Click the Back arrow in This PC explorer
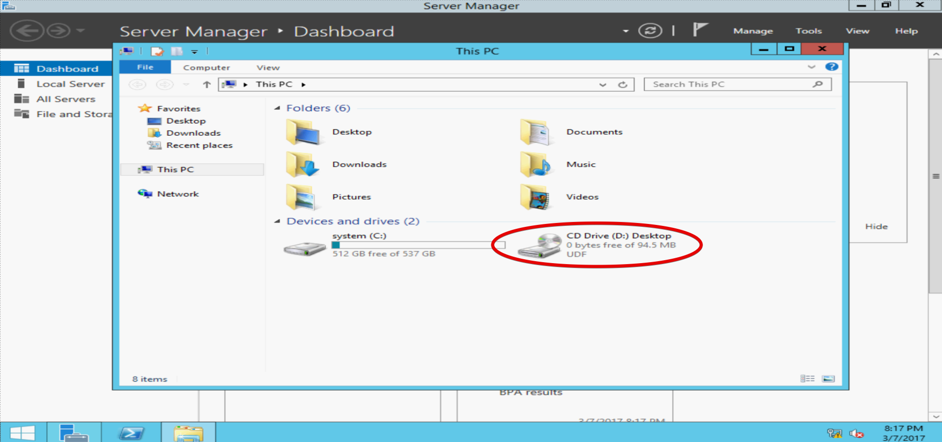This screenshot has height=442, width=942. [x=137, y=85]
